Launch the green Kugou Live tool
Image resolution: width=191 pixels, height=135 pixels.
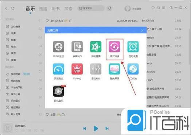click(x=96, y=47)
